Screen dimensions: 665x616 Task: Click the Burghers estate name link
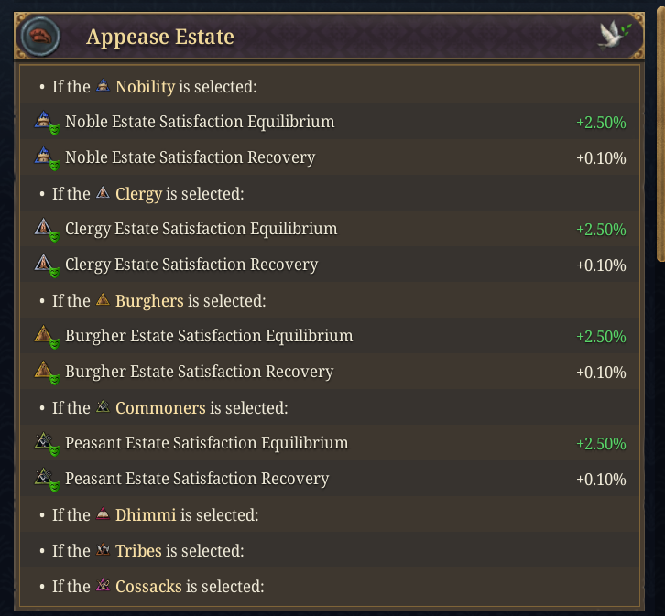(149, 301)
